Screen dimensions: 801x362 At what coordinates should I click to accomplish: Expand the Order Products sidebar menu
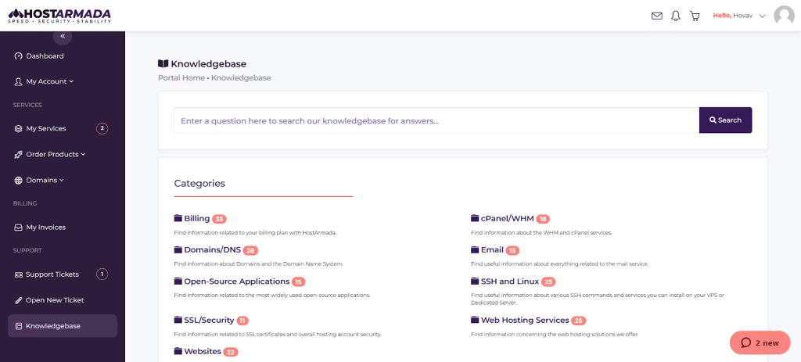tap(55, 154)
